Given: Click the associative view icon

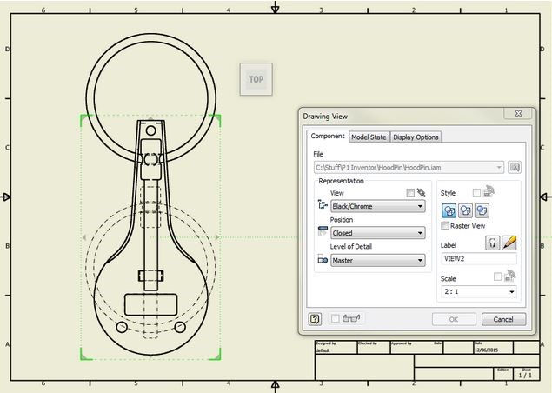Looking at the screenshot, I should [x=421, y=192].
